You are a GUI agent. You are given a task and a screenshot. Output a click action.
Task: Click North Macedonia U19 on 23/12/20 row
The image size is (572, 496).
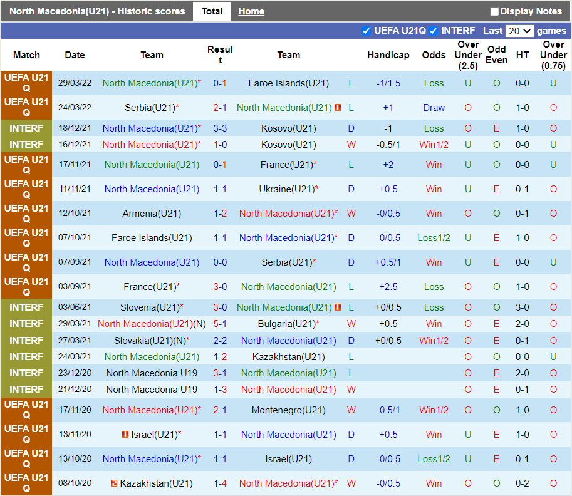tap(152, 373)
